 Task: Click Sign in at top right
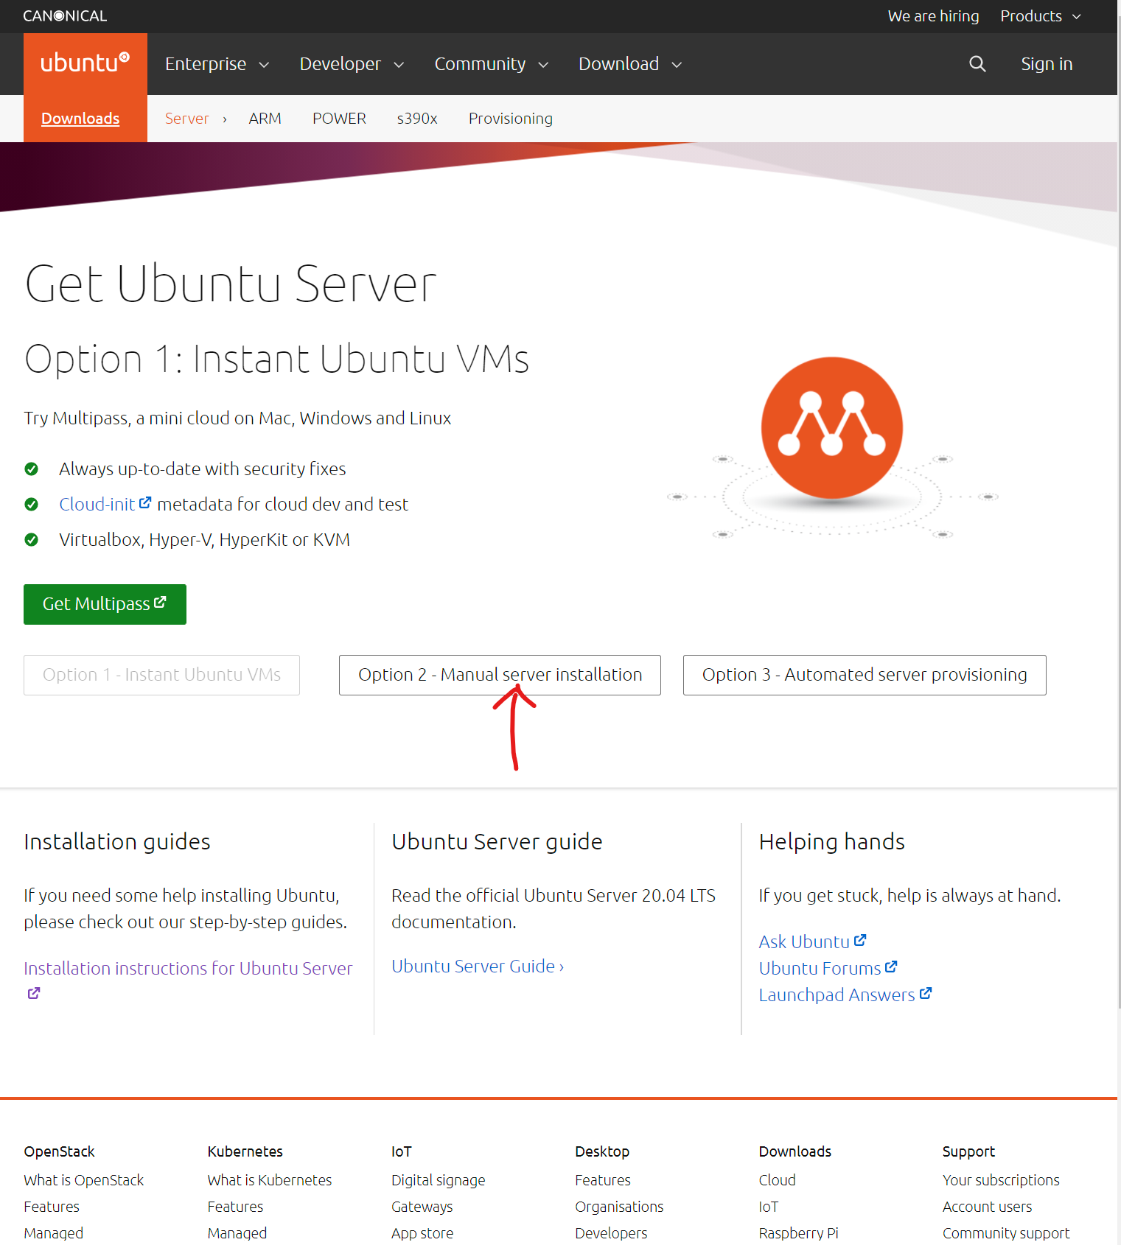1046,64
